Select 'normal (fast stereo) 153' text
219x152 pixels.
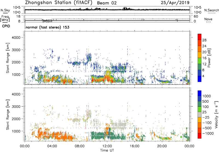47,27
